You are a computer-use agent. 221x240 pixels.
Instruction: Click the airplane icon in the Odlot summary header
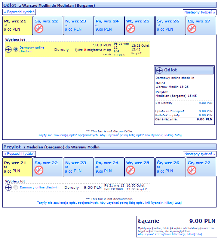click(160, 70)
